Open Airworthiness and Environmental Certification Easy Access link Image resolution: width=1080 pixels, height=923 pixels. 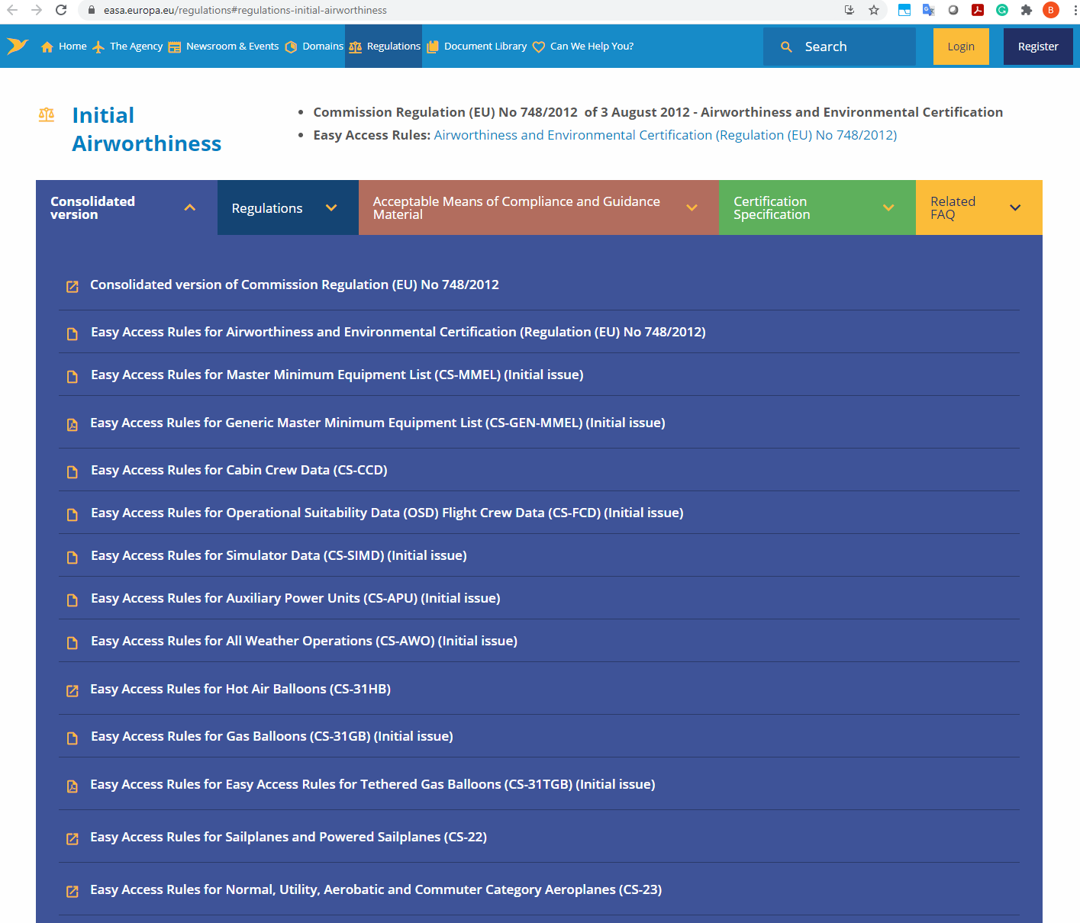[666, 135]
